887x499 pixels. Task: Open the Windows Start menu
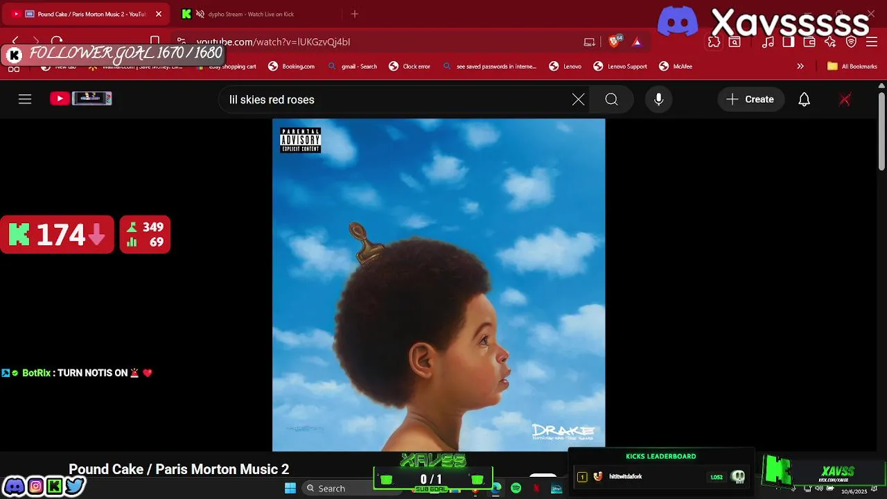[x=290, y=488]
